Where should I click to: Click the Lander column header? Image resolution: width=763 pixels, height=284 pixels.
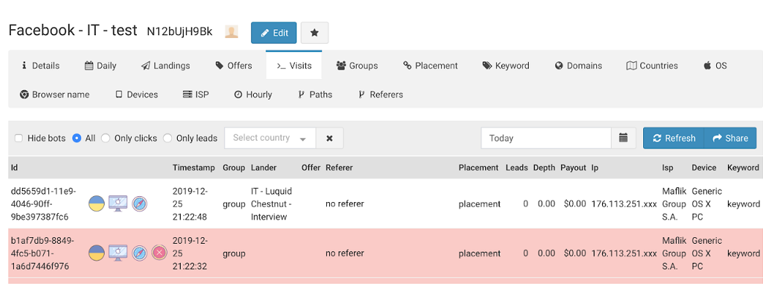pos(264,168)
